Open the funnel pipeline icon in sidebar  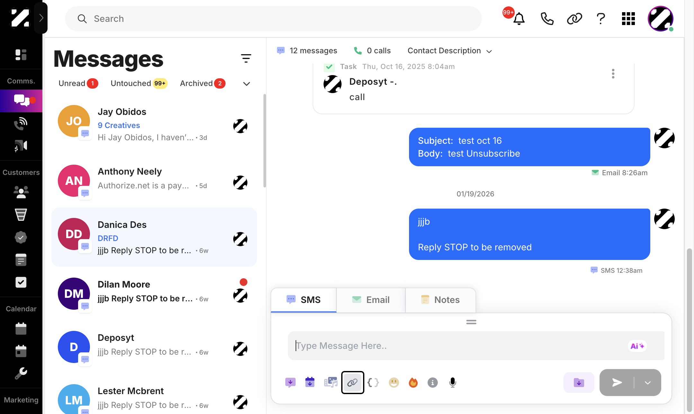tap(21, 215)
